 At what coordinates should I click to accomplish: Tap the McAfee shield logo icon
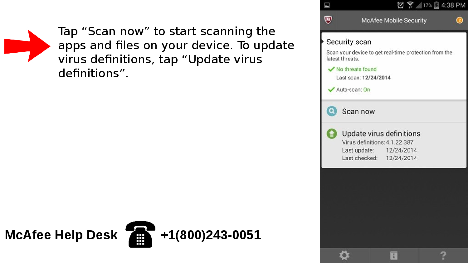point(328,20)
